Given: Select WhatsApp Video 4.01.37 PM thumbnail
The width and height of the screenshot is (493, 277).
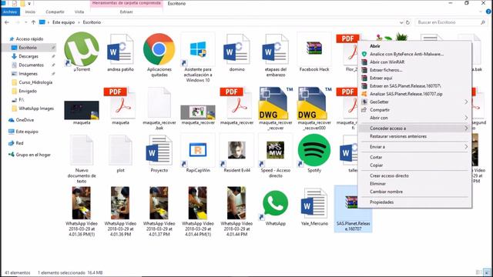Looking at the screenshot, I should click(x=159, y=203).
